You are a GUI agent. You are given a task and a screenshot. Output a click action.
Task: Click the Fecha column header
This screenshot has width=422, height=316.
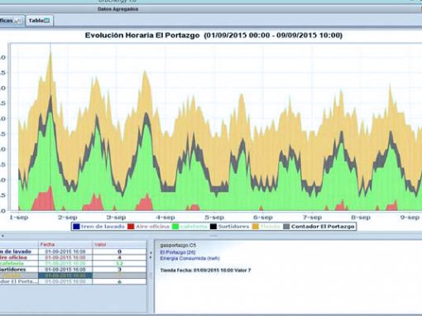[65, 245]
